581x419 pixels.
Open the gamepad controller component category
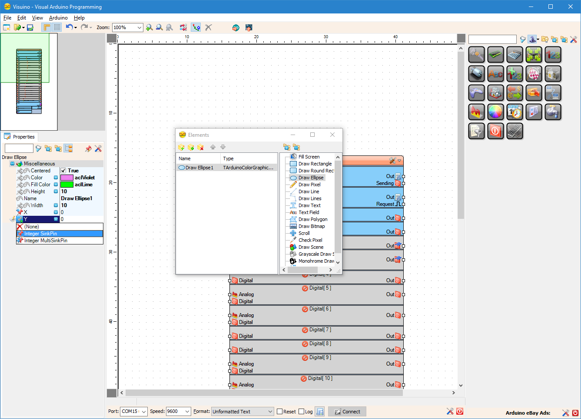click(476, 93)
